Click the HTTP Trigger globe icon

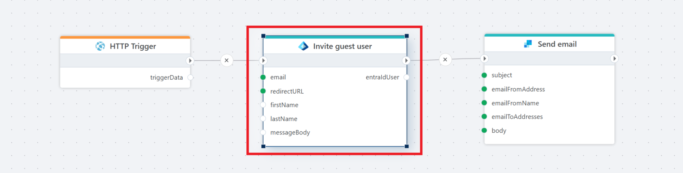click(100, 46)
